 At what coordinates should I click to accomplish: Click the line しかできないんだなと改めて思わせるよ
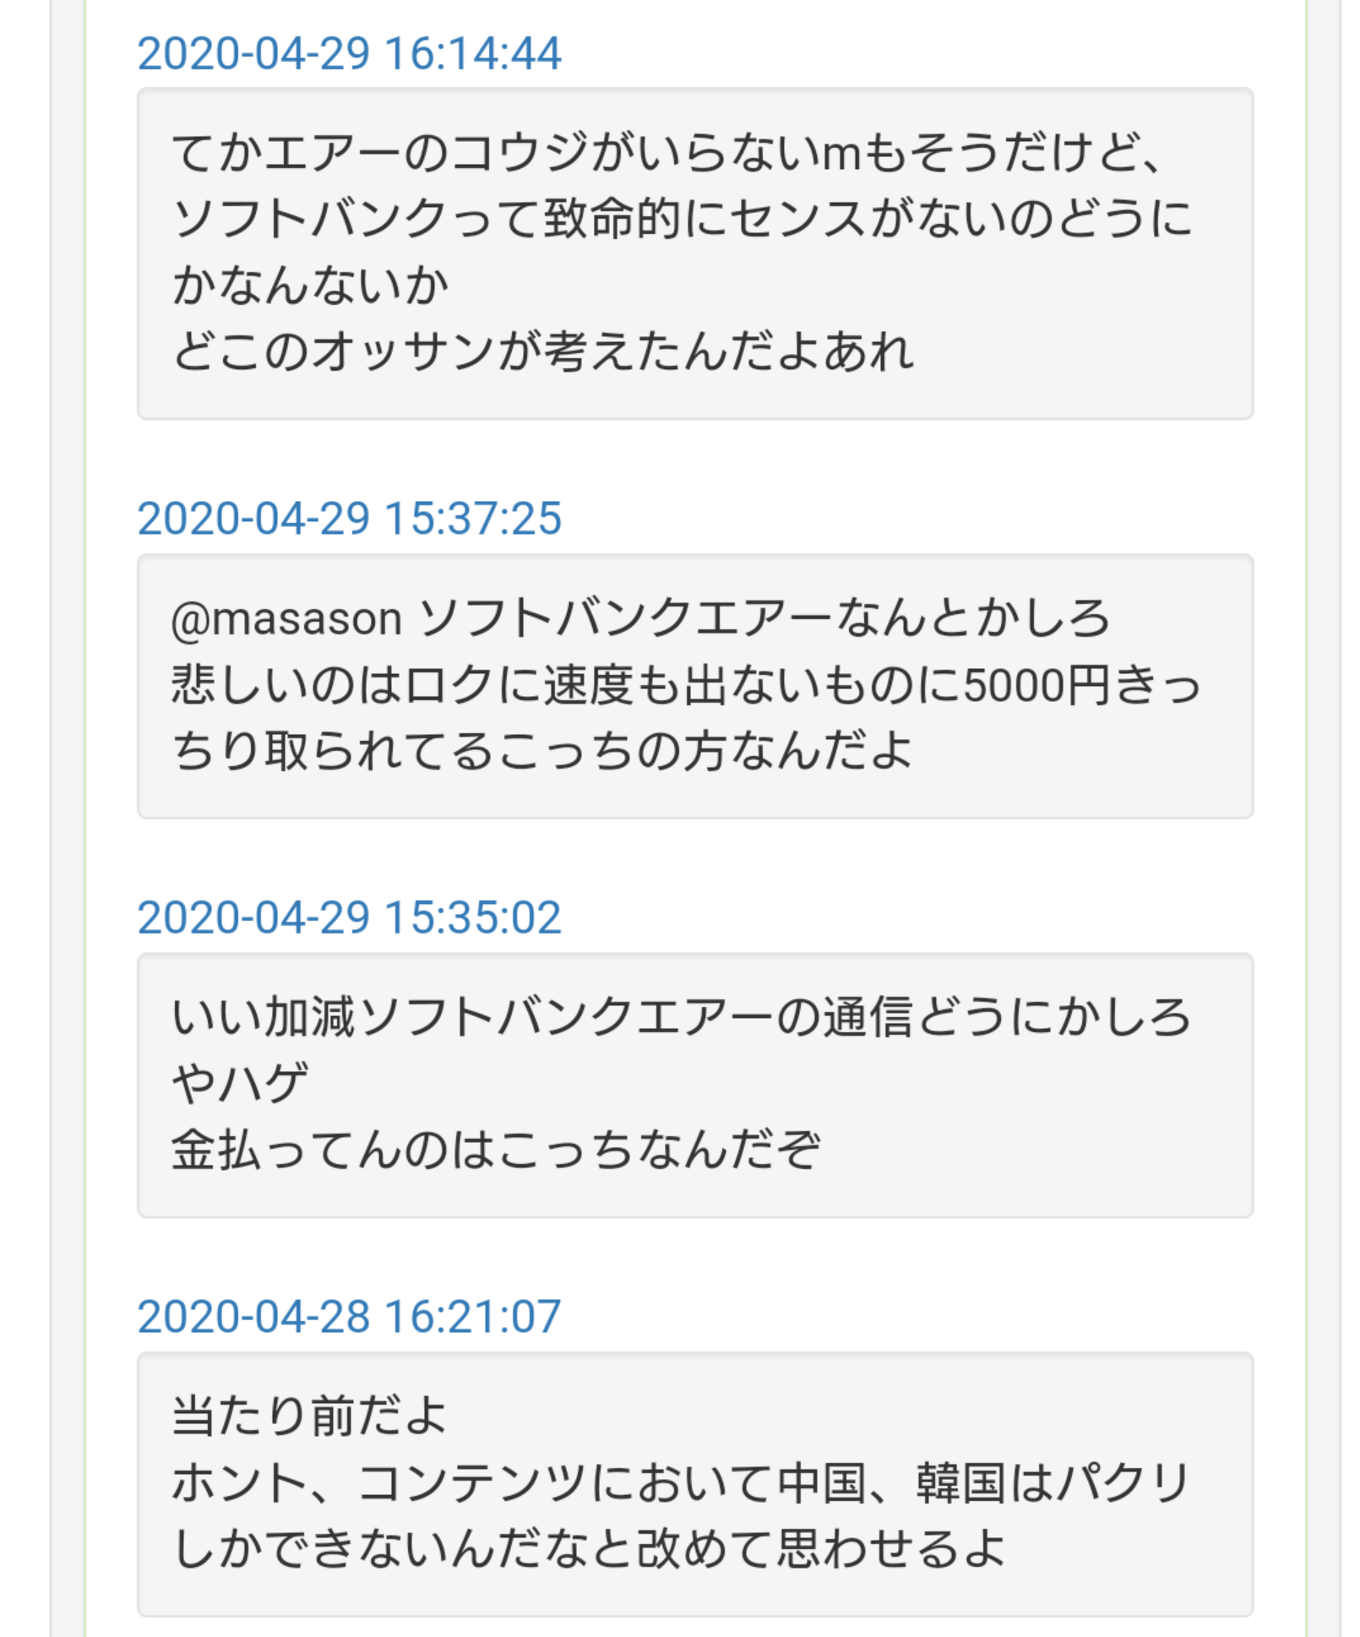pos(589,1548)
